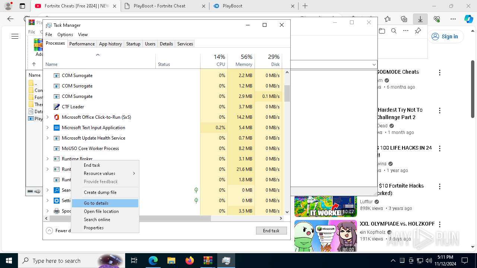Expand Runtime Broker process row
477x268 pixels.
(x=47, y=159)
